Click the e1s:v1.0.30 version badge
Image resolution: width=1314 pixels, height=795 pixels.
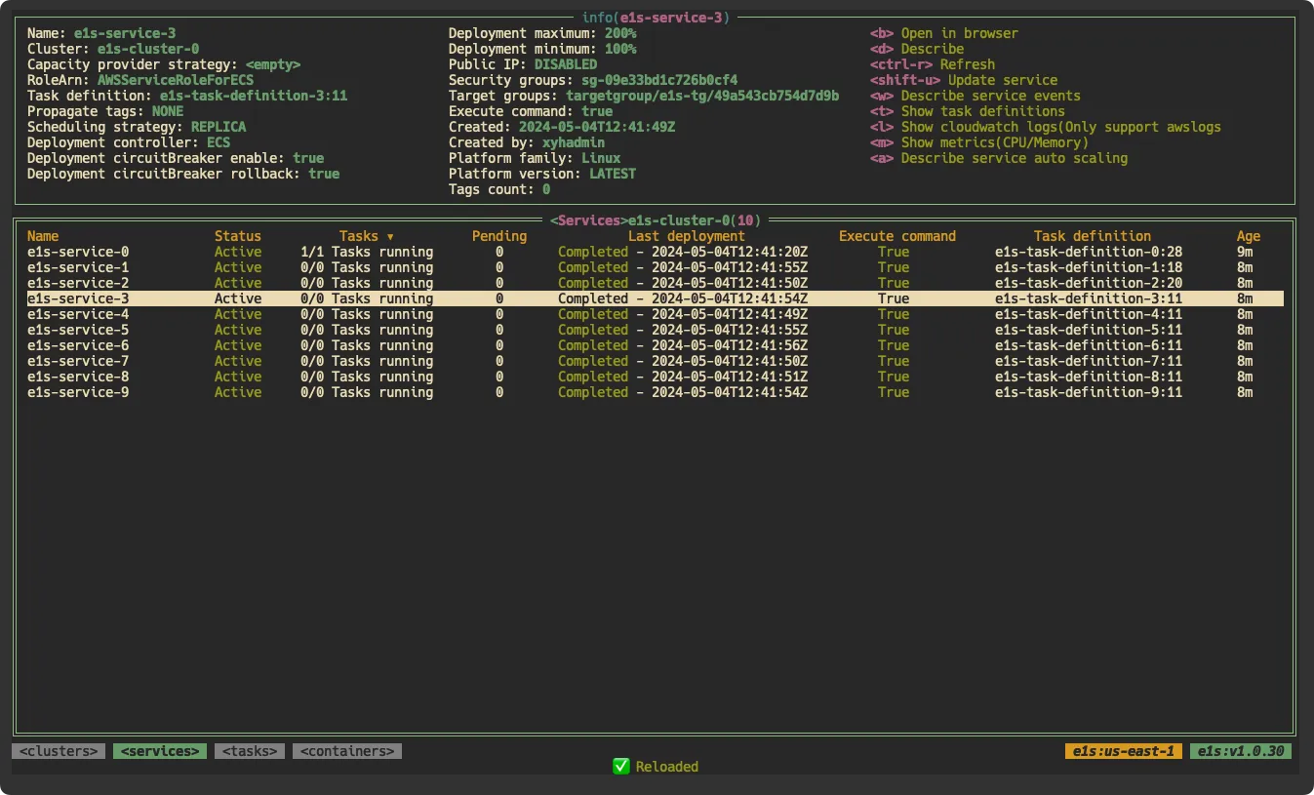[1241, 751]
